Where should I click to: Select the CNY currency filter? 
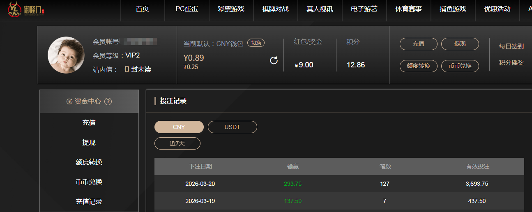[179, 127]
